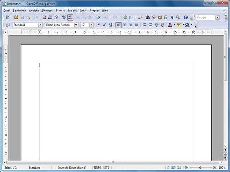230x172 pixels.
Task: Expand the paragraph style Standard dropdown
Action: pyautogui.click(x=40, y=25)
